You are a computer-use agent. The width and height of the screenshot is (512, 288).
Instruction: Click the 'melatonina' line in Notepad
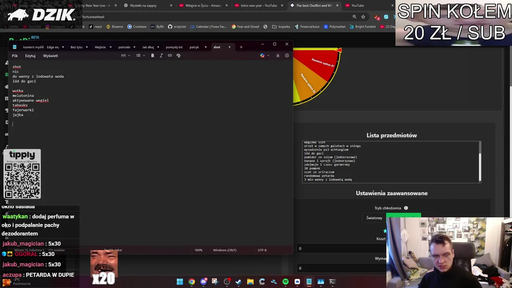pyautogui.click(x=23, y=96)
